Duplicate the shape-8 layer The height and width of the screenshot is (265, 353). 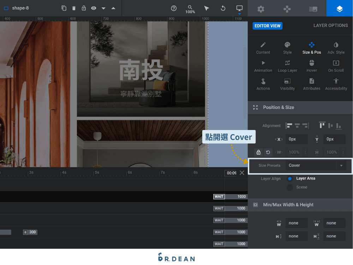click(x=64, y=8)
